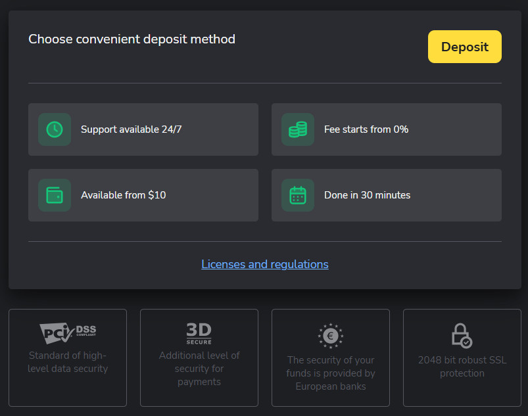Click the clock icon for 24/7 support
528x416 pixels.
click(55, 129)
